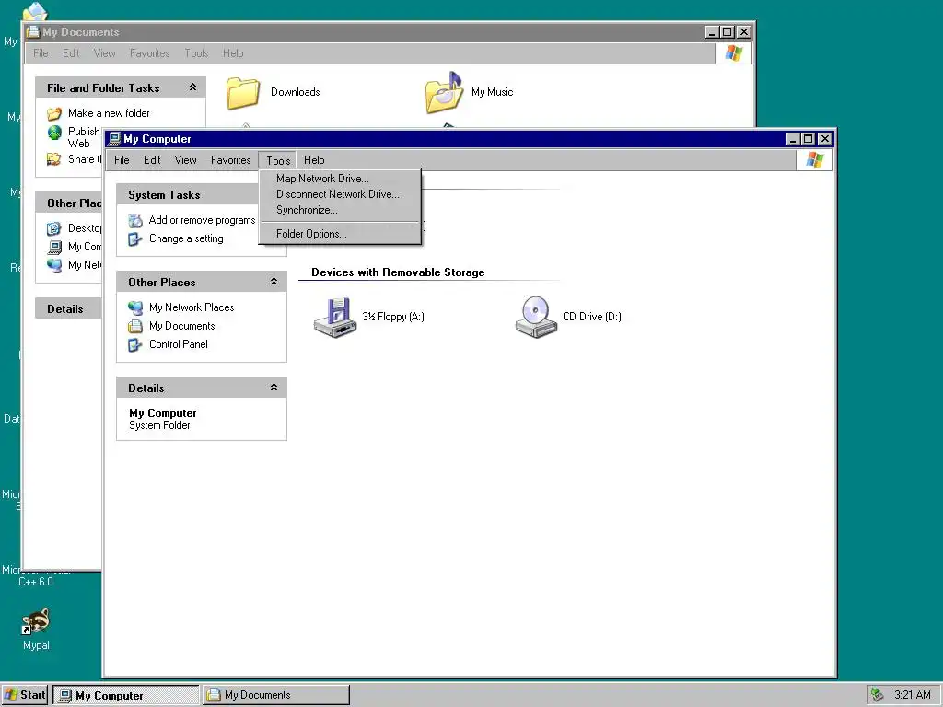Open the My Music folder icon in My Documents
The image size is (943, 707).
point(445,93)
